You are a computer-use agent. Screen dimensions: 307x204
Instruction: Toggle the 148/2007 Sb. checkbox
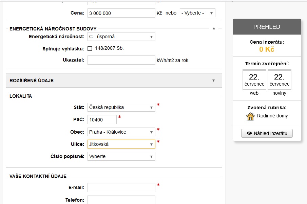[x=90, y=48]
